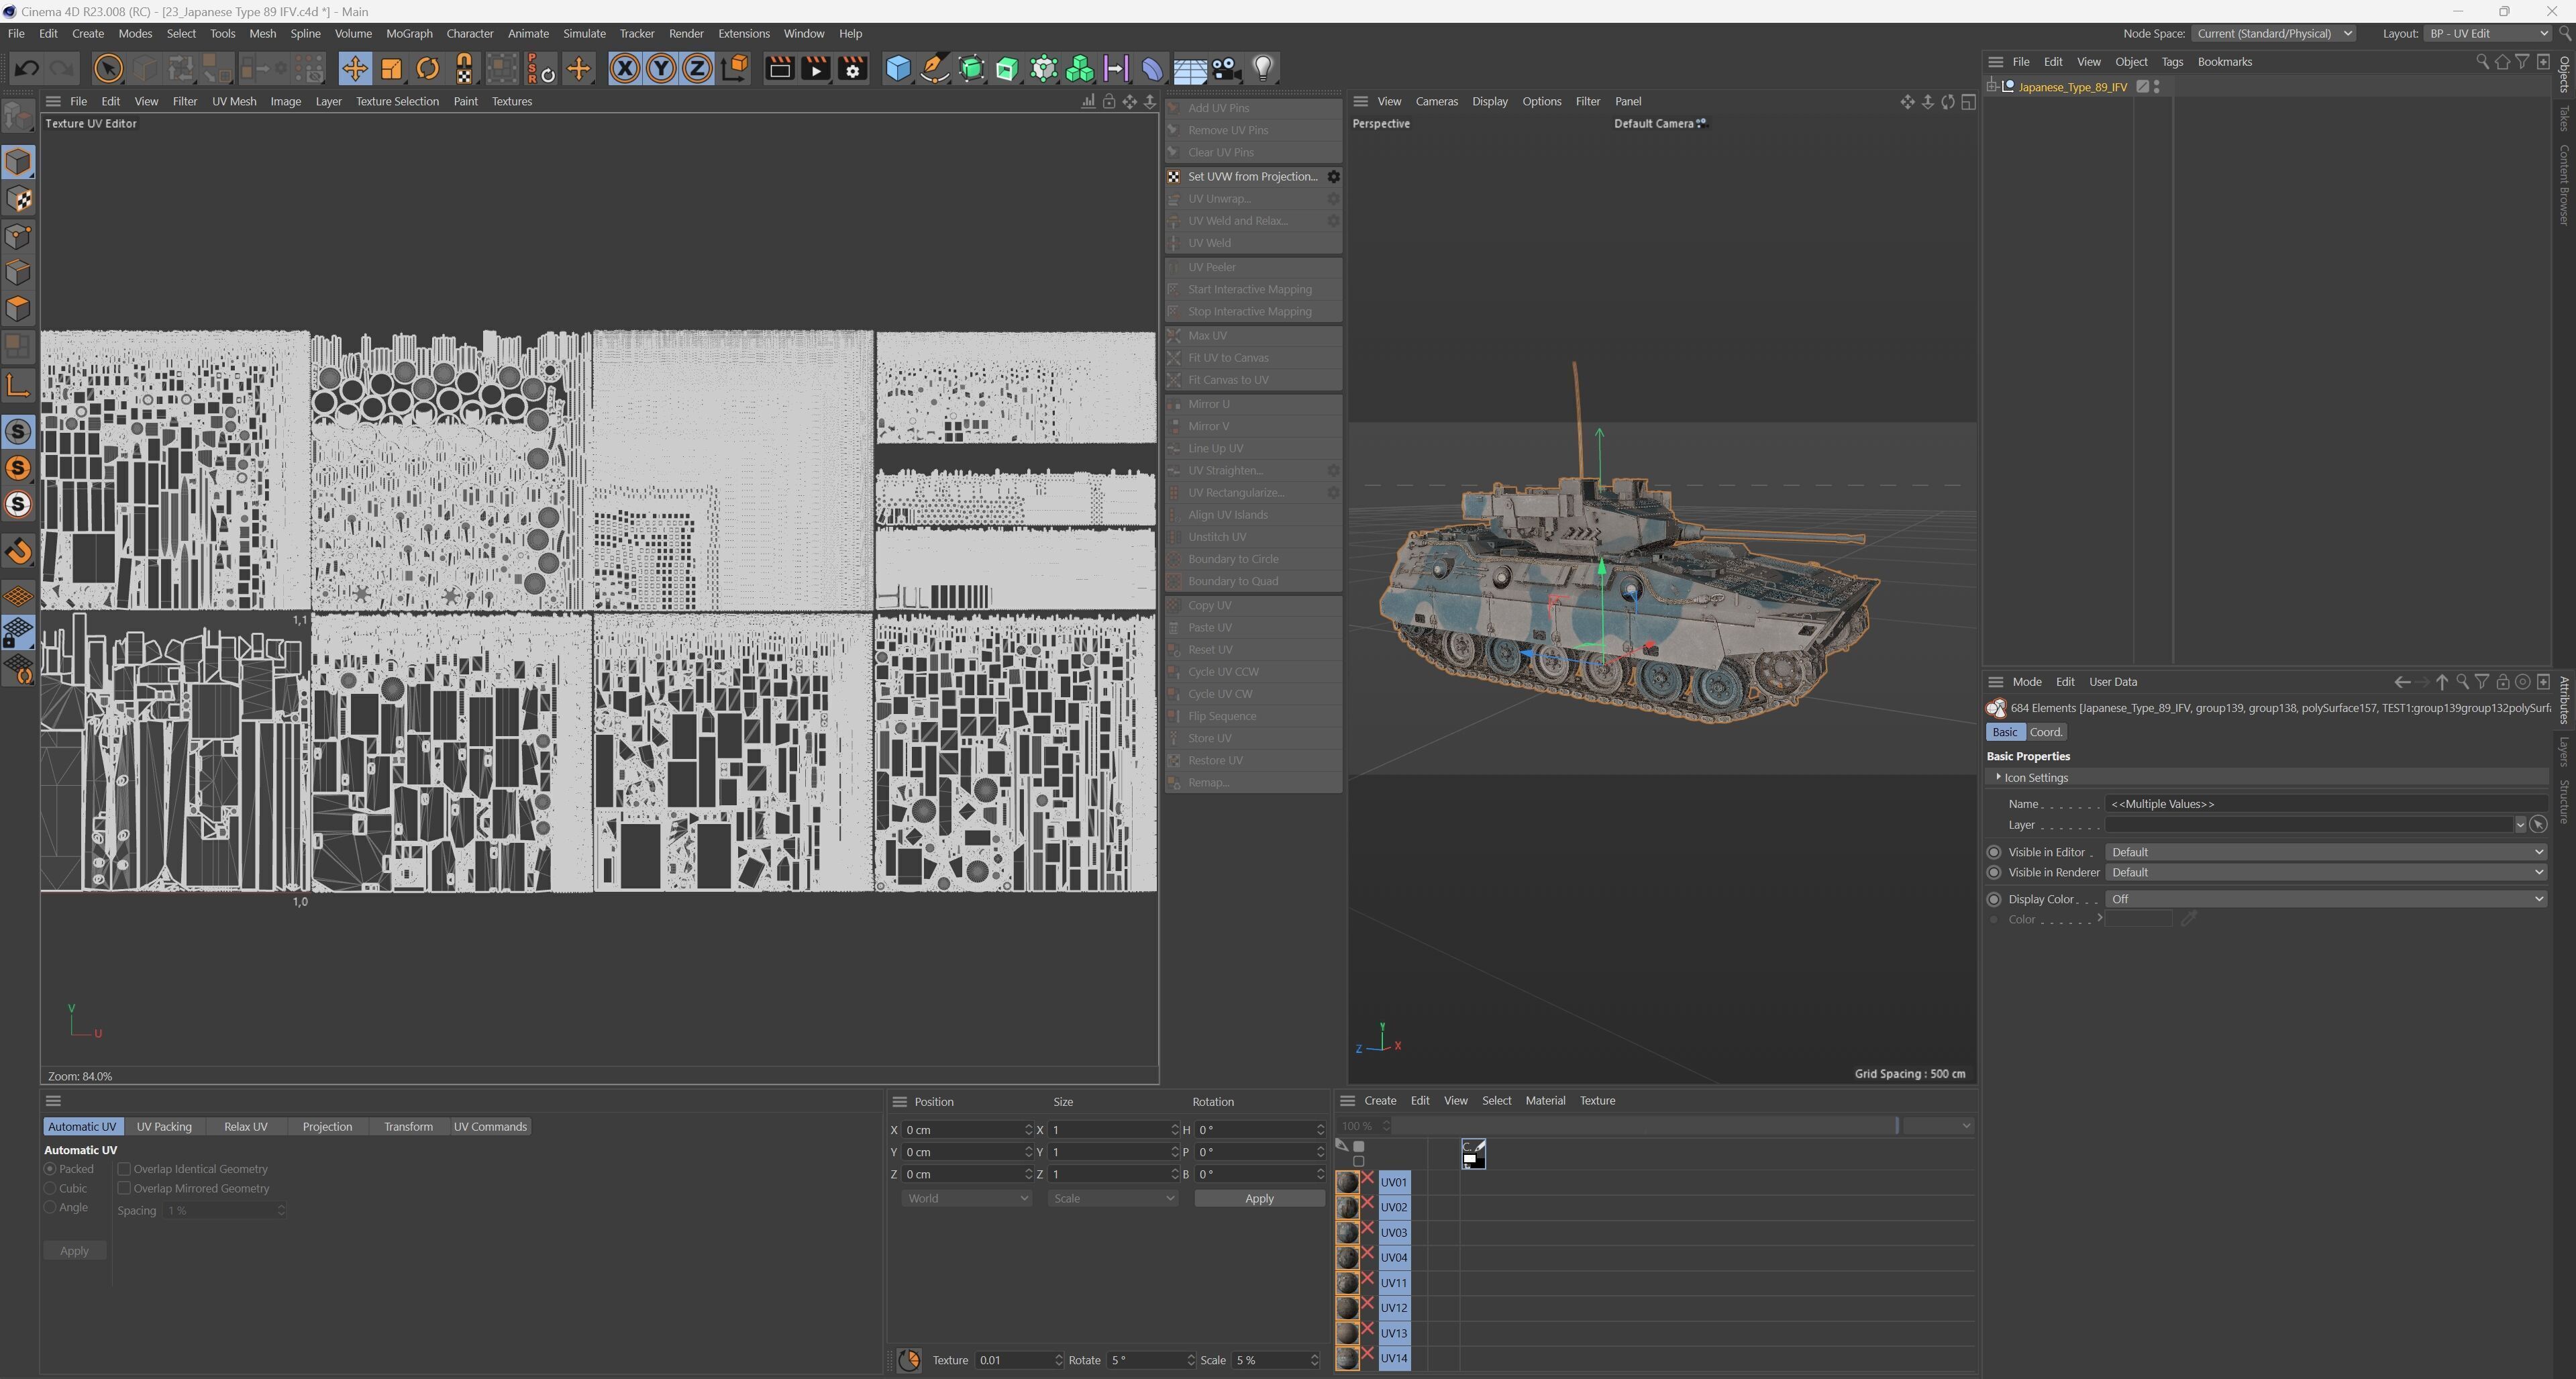Toggle the Z axis lock icon
2576x1379 pixels.
coord(697,68)
